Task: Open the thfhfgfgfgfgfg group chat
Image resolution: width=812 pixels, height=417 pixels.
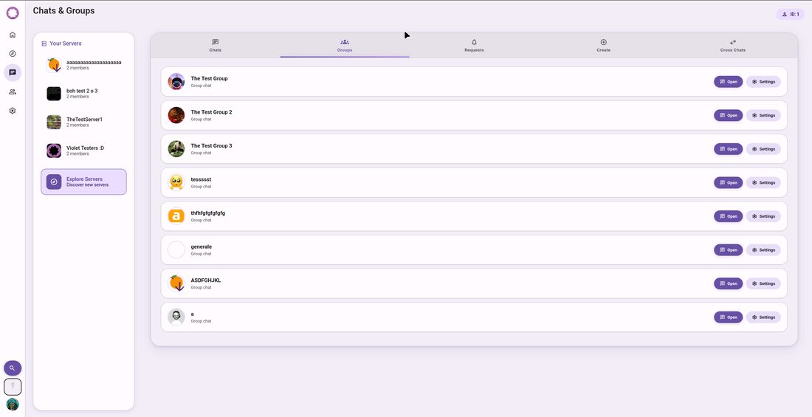Action: coord(728,216)
